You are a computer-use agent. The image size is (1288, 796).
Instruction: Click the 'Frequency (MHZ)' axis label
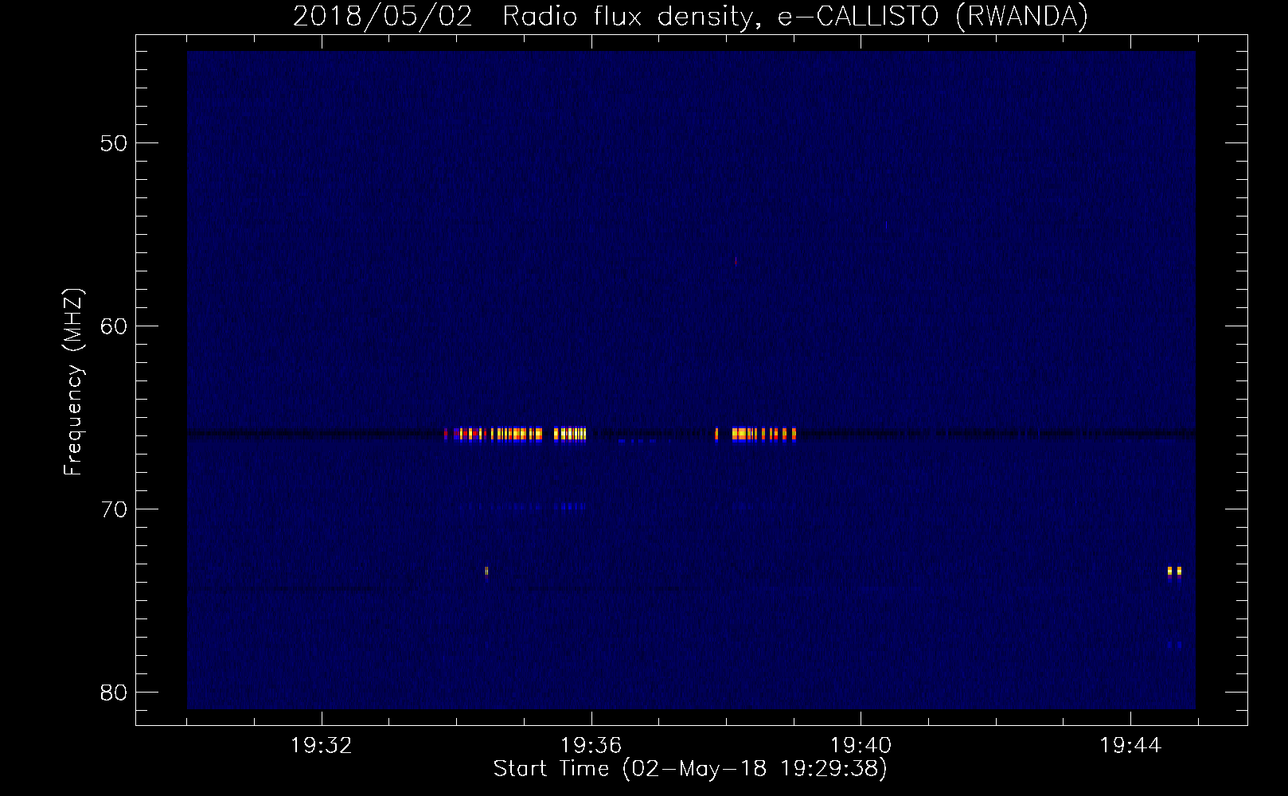click(73, 382)
